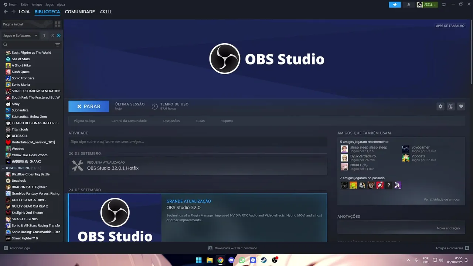The height and width of the screenshot is (266, 473).
Task: Open Steam from the Windows taskbar
Action: tap(264, 260)
